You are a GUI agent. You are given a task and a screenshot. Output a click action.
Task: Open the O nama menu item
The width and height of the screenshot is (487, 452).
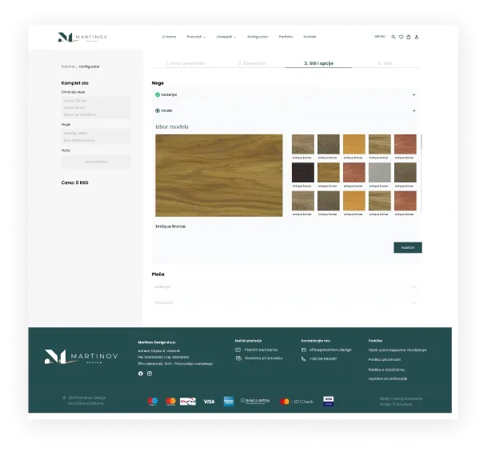(169, 37)
